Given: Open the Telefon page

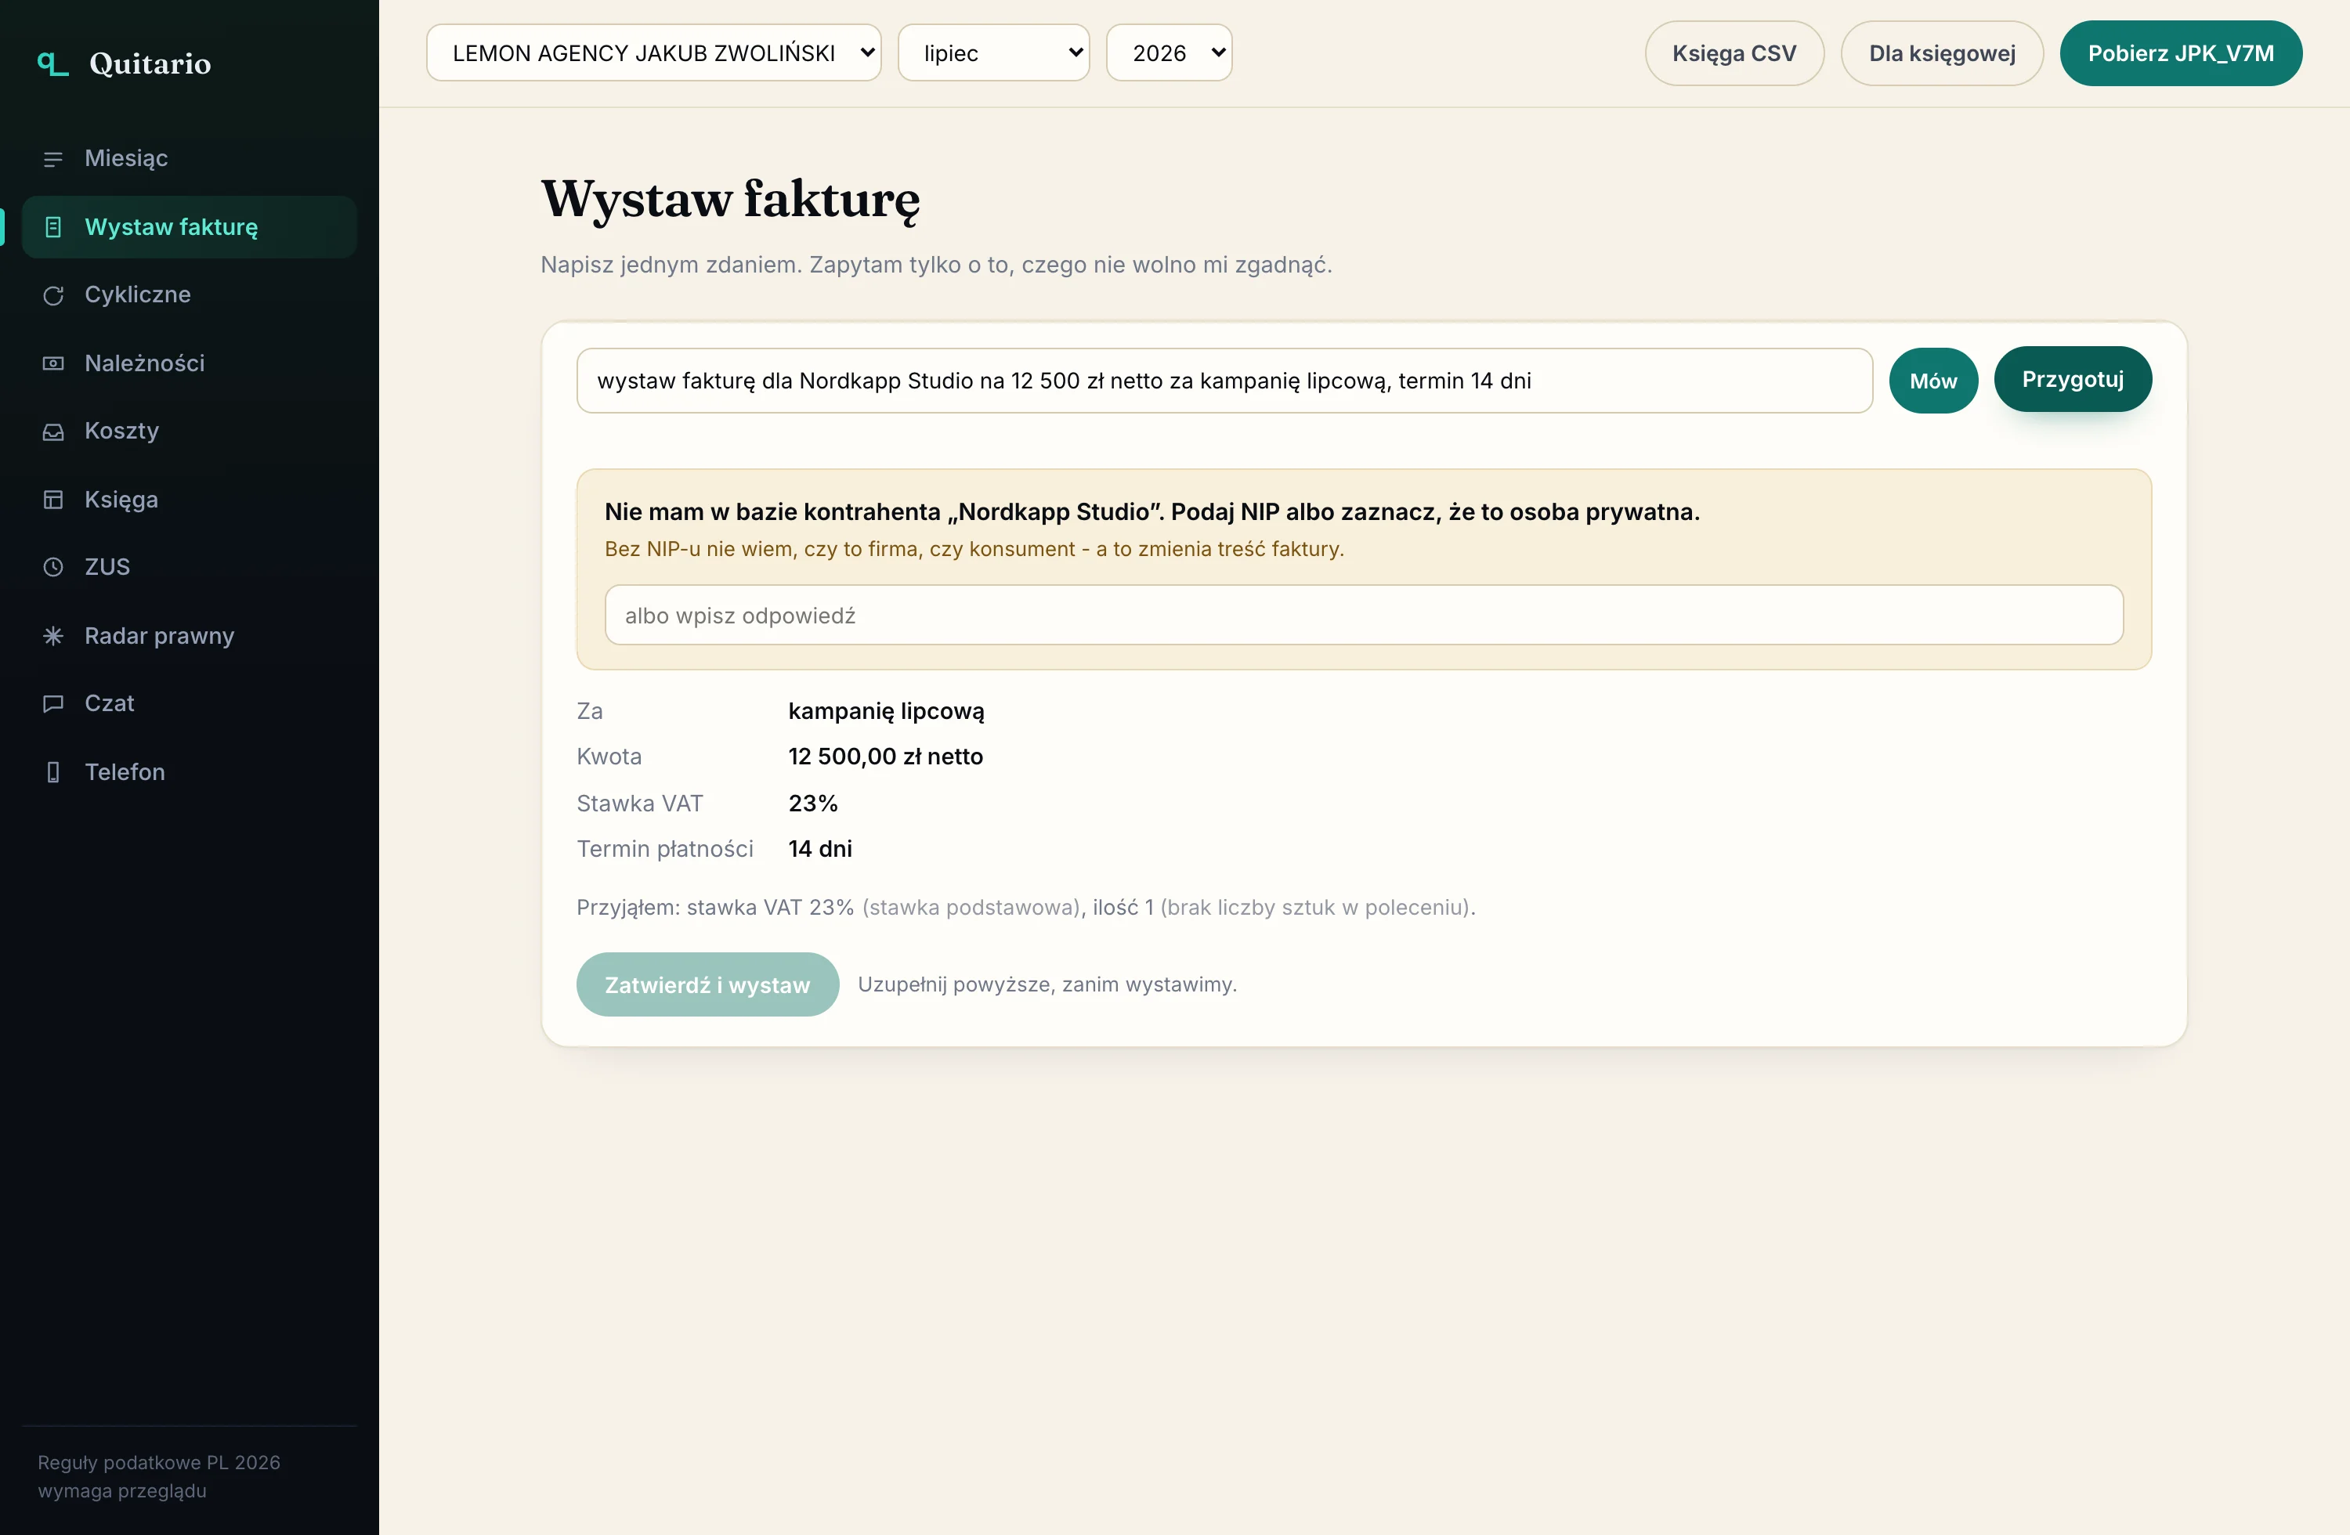Looking at the screenshot, I should (x=190, y=772).
